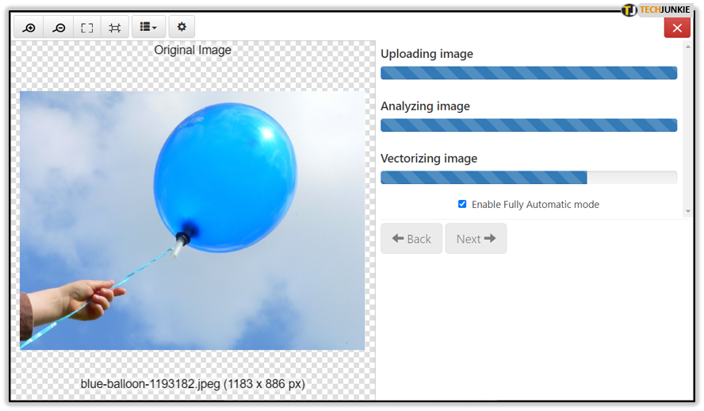The height and width of the screenshot is (411, 704).
Task: Click the 'Vectorizing image' label
Action: click(x=429, y=159)
